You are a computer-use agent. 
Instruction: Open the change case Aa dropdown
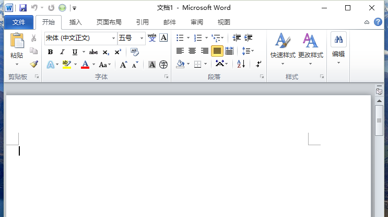click(x=105, y=65)
